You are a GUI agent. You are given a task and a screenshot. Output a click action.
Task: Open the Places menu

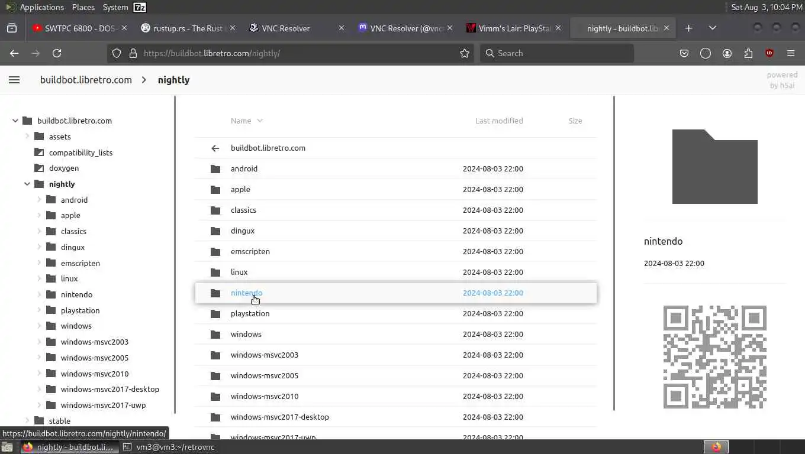click(x=83, y=7)
